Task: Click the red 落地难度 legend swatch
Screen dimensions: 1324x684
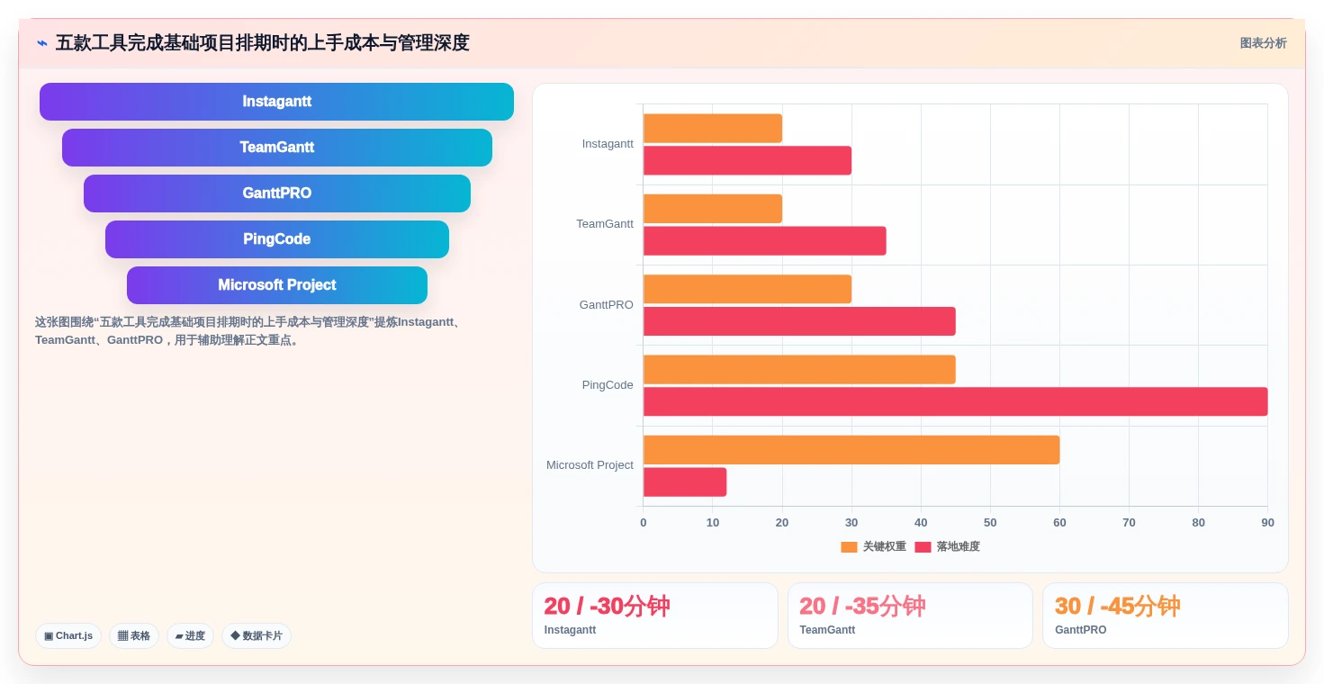Action: click(x=923, y=546)
